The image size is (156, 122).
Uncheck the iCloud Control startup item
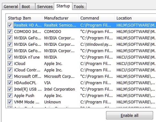10,70
